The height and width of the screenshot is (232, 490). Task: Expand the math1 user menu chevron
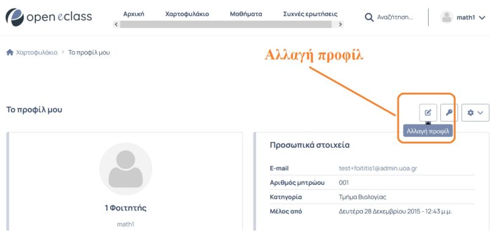481,18
